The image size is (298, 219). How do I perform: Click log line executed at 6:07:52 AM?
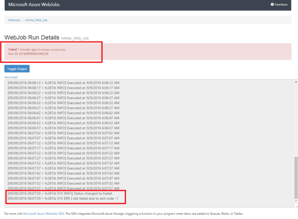[x=63, y=183]
